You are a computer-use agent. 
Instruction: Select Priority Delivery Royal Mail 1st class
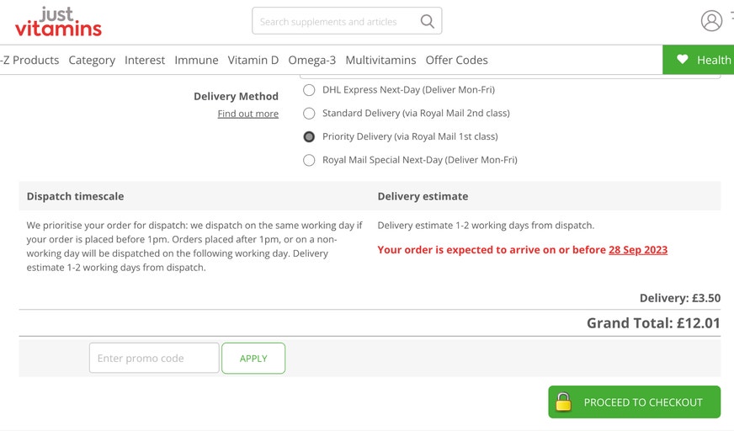click(309, 136)
